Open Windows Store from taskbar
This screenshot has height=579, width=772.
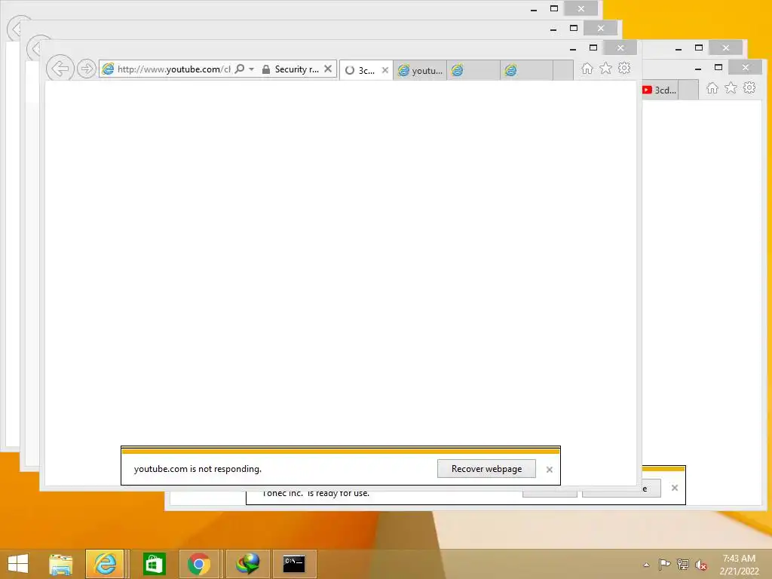154,564
